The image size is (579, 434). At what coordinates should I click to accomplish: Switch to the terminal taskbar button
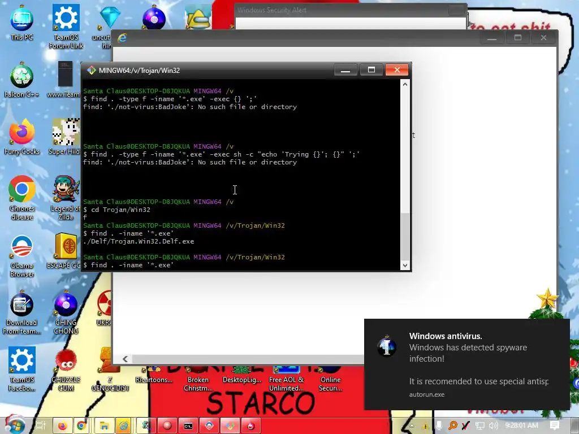pos(188,426)
